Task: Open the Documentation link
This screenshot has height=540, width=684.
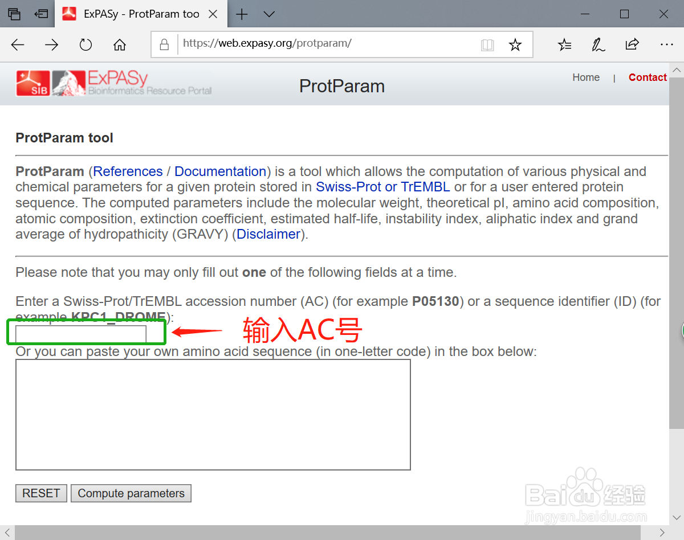Action: 221,171
